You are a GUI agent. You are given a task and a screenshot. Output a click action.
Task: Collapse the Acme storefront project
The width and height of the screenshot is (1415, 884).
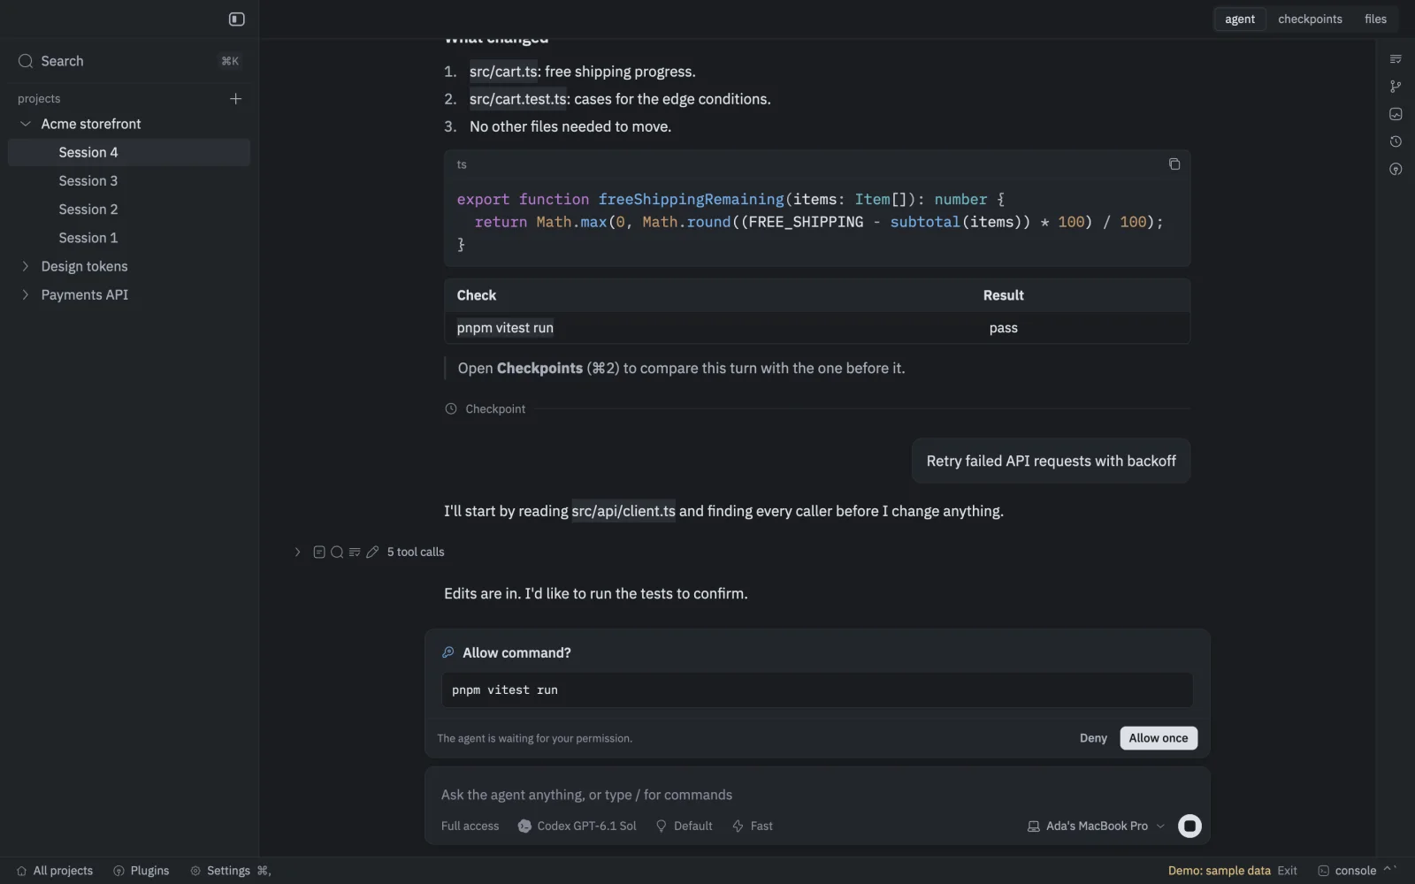point(26,124)
